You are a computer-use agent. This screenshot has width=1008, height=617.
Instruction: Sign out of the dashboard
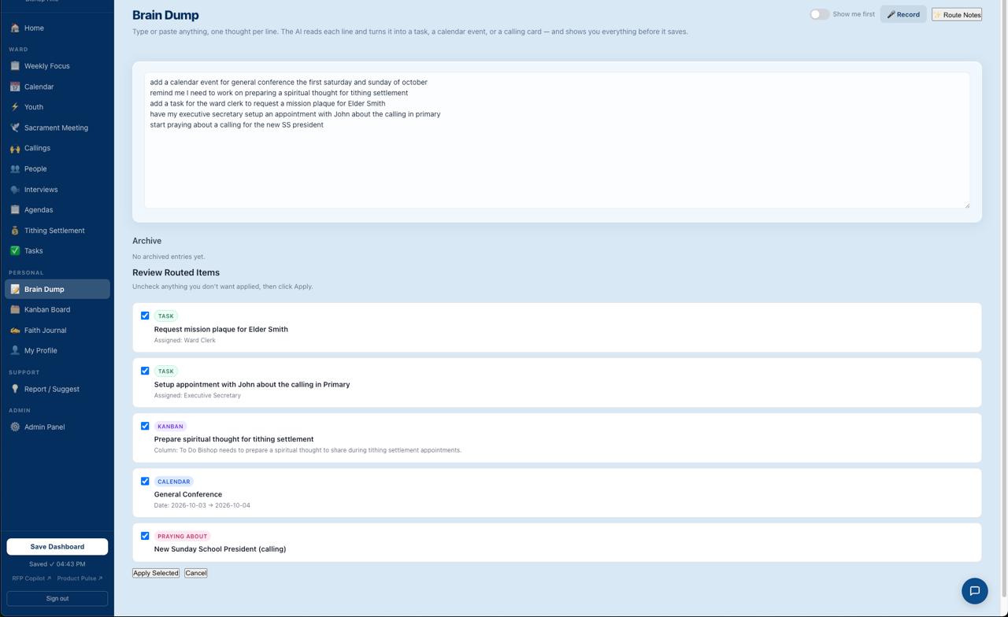tap(57, 599)
